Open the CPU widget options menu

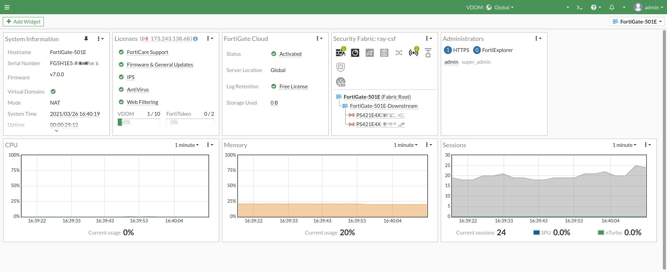pyautogui.click(x=210, y=145)
